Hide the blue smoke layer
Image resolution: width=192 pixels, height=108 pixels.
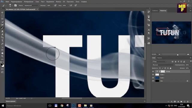tap(153, 78)
